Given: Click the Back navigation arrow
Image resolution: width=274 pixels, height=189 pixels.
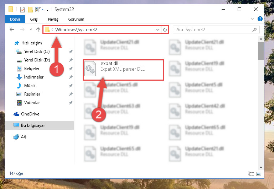Looking at the screenshot, I should tap(12, 29).
